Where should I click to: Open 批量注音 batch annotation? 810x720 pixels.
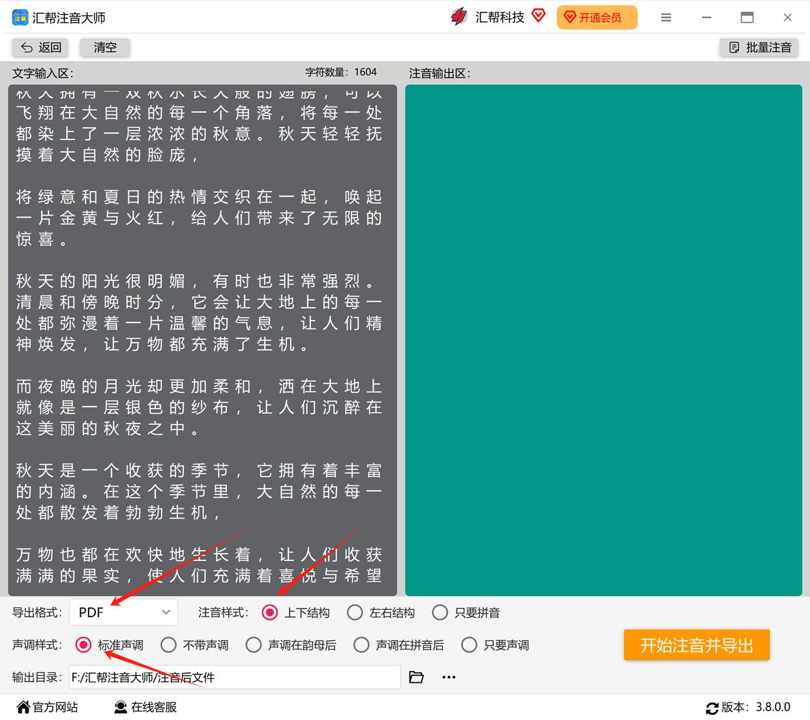click(x=759, y=48)
